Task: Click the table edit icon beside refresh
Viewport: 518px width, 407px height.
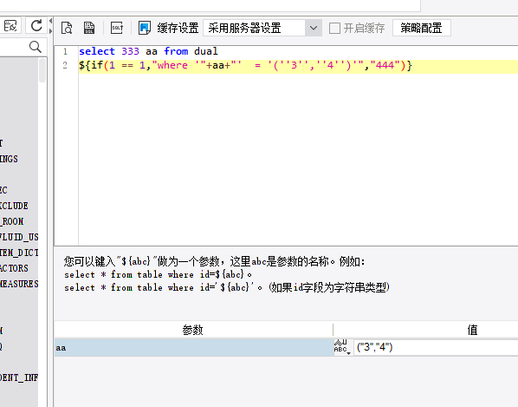Action: click(x=10, y=25)
